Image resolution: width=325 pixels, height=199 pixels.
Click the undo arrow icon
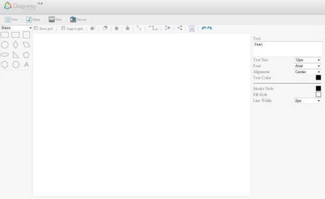(204, 28)
